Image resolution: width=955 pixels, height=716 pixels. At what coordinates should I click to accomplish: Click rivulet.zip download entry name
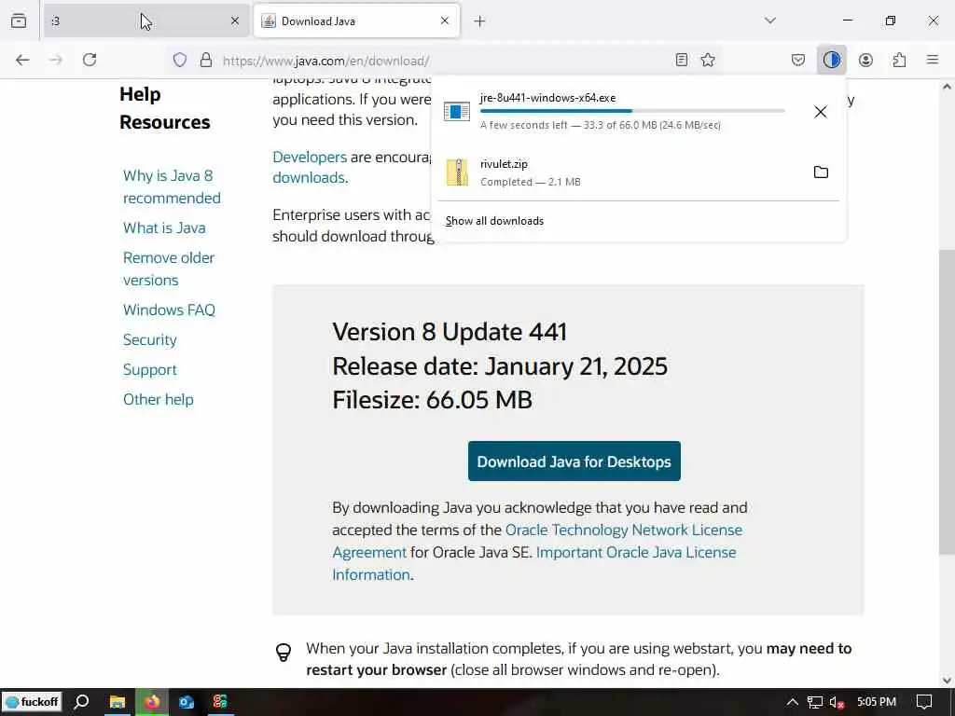point(504,164)
